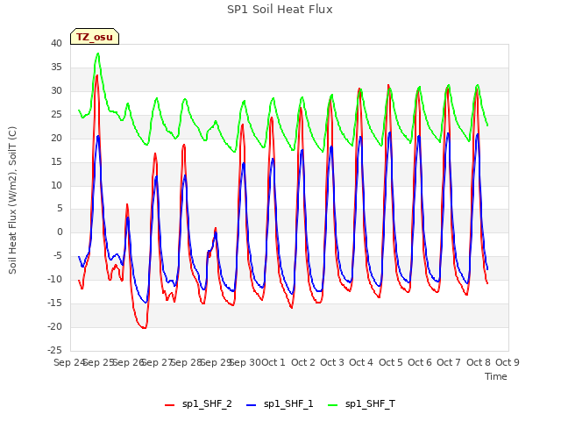Click the Oct 2 x-axis label
Image resolution: width=561 pixels, height=421 pixels.
[x=303, y=362]
